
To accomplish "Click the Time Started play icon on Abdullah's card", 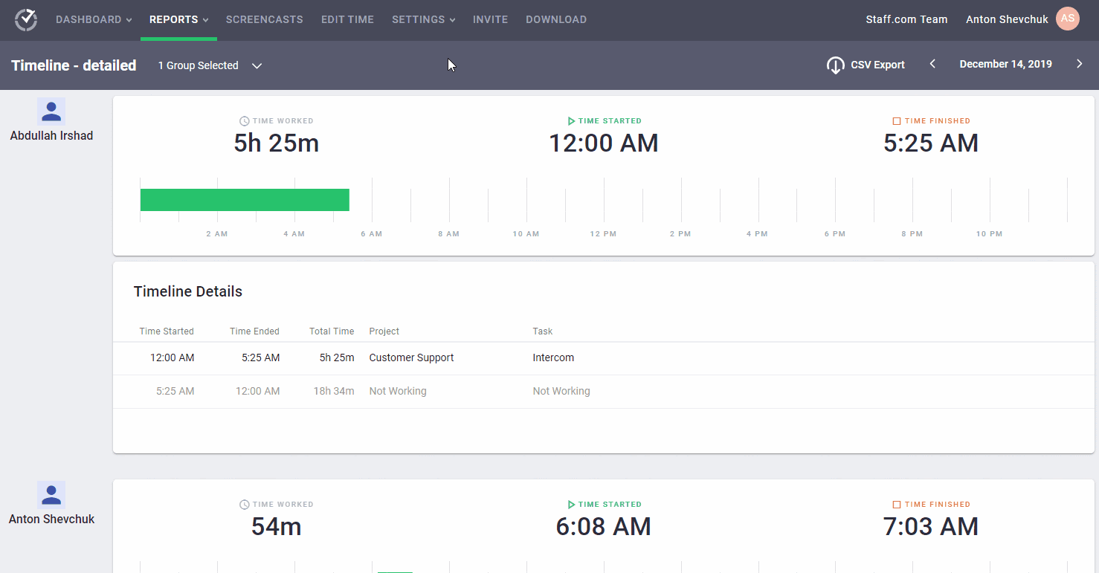I will (571, 120).
